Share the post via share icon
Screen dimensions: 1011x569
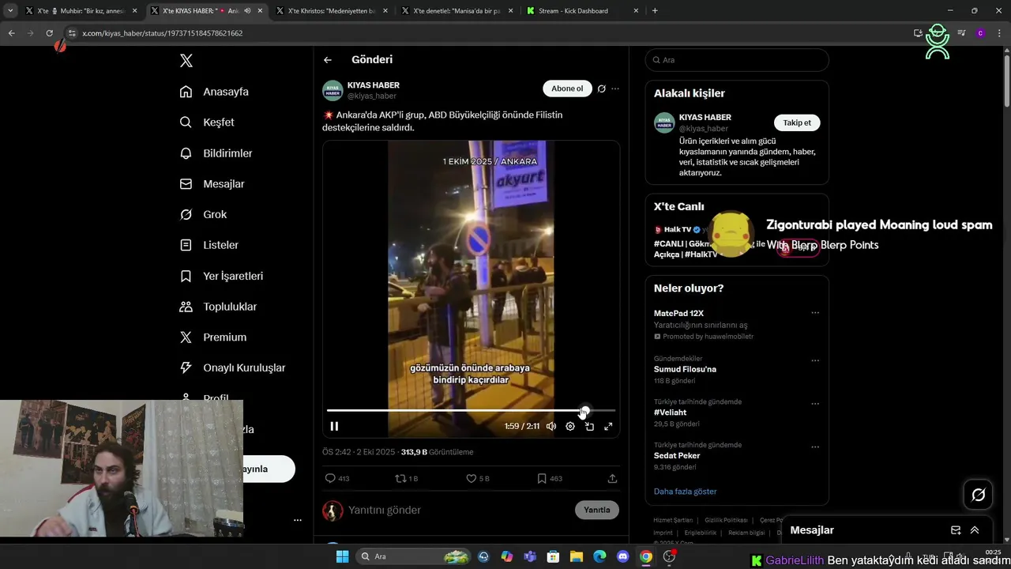(x=612, y=478)
